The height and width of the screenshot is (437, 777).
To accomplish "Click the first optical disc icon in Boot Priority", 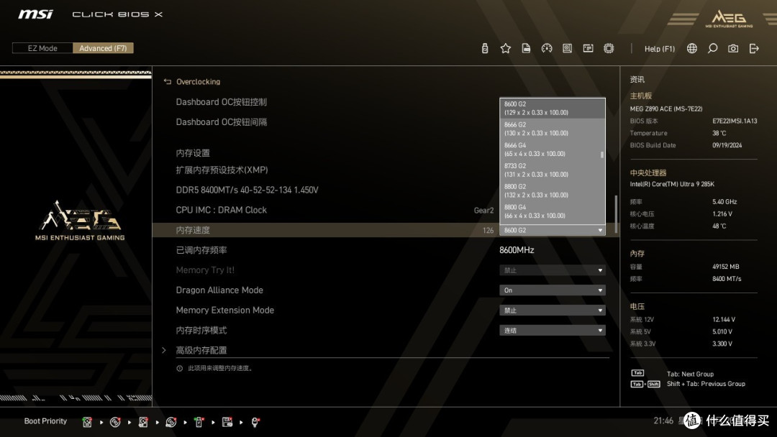I will point(115,422).
